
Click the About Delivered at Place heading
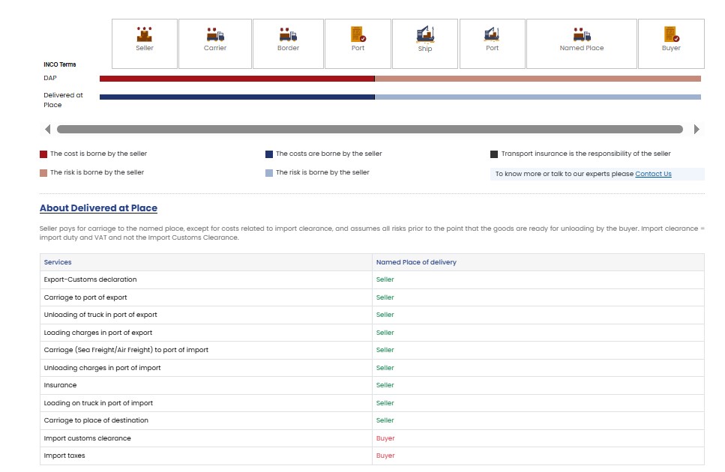(98, 208)
